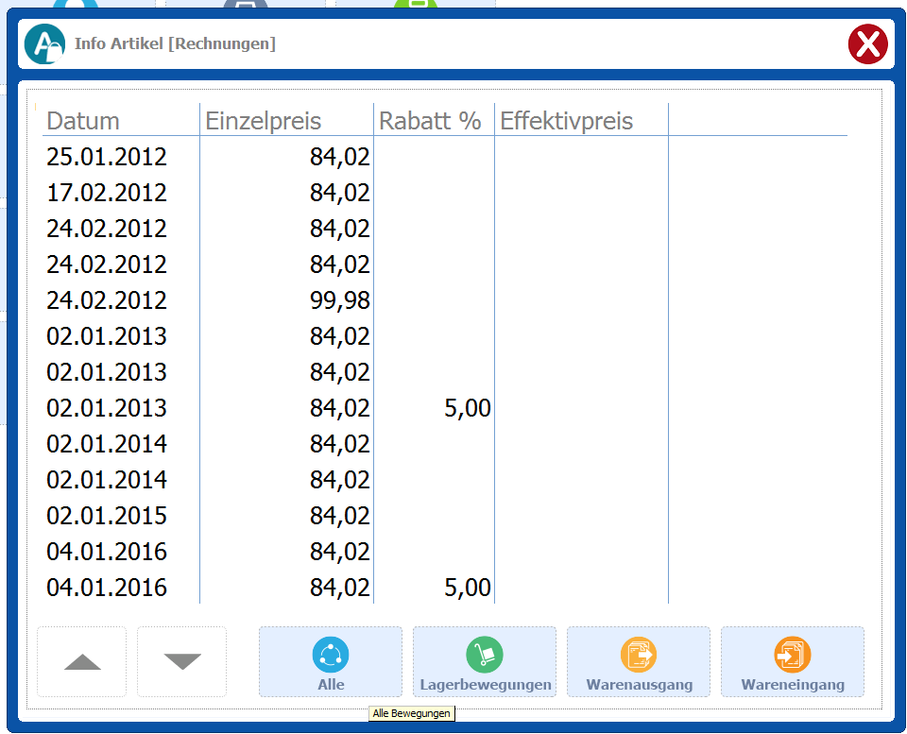
Task: Select the row dated 25.01.2012
Action: tap(107, 157)
